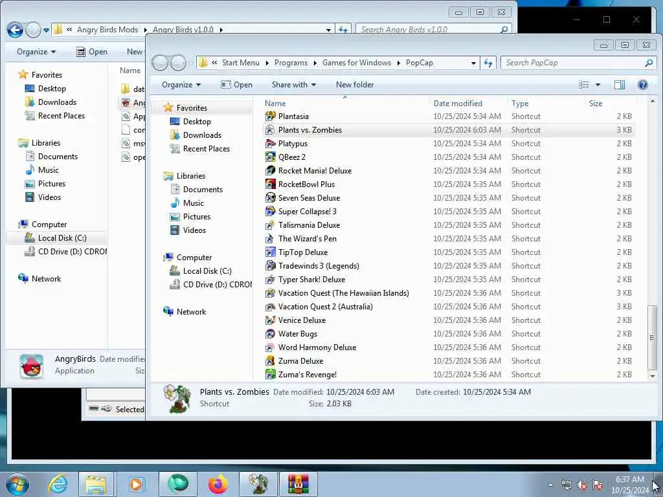The height and width of the screenshot is (497, 663).
Task: Expand the Start Menu breadcrumb arrow
Action: [267, 63]
